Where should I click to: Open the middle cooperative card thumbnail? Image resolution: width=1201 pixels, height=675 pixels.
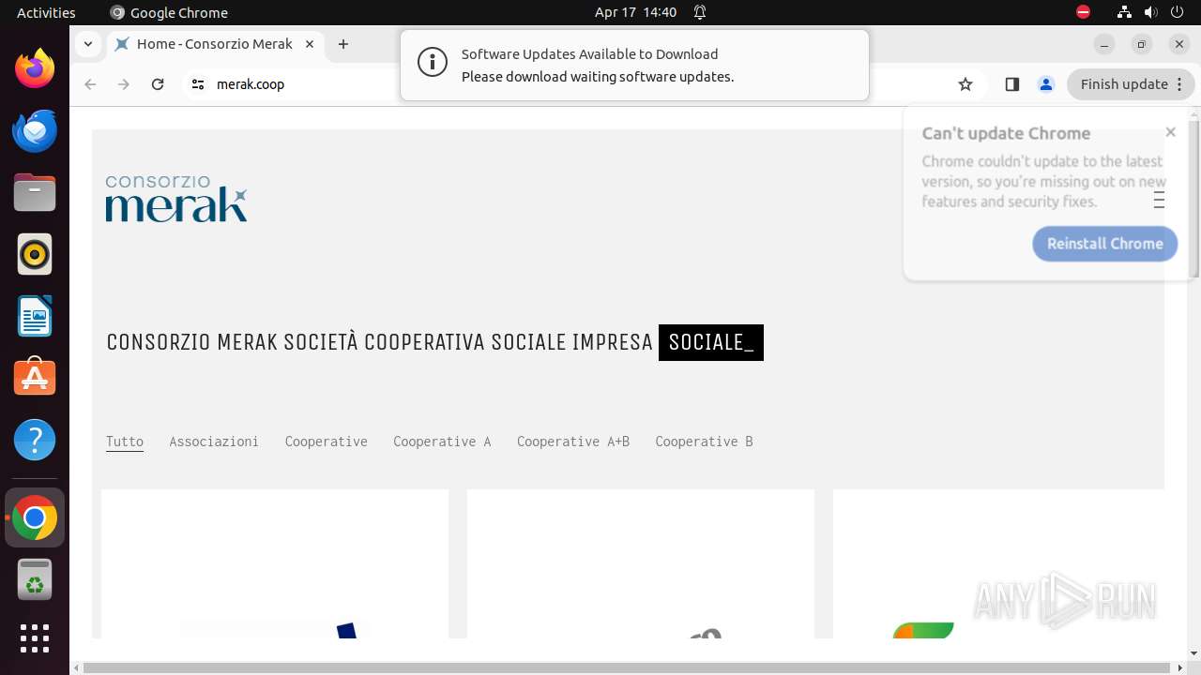pyautogui.click(x=641, y=563)
